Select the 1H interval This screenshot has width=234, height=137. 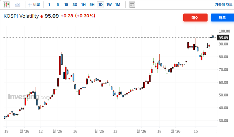tap(83, 5)
